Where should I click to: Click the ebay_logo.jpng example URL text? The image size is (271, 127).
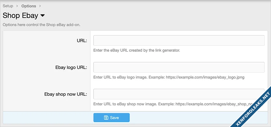point(210,77)
